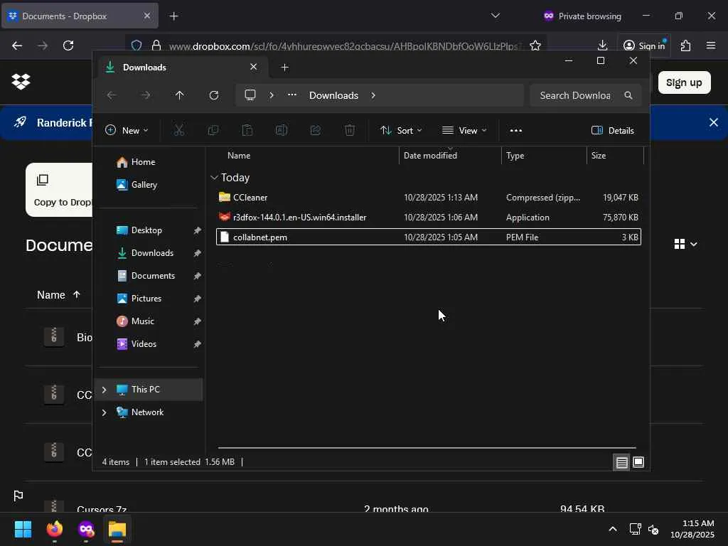This screenshot has height=546, width=728.
Task: Click hidden path ellipsis in address bar
Action: click(292, 95)
